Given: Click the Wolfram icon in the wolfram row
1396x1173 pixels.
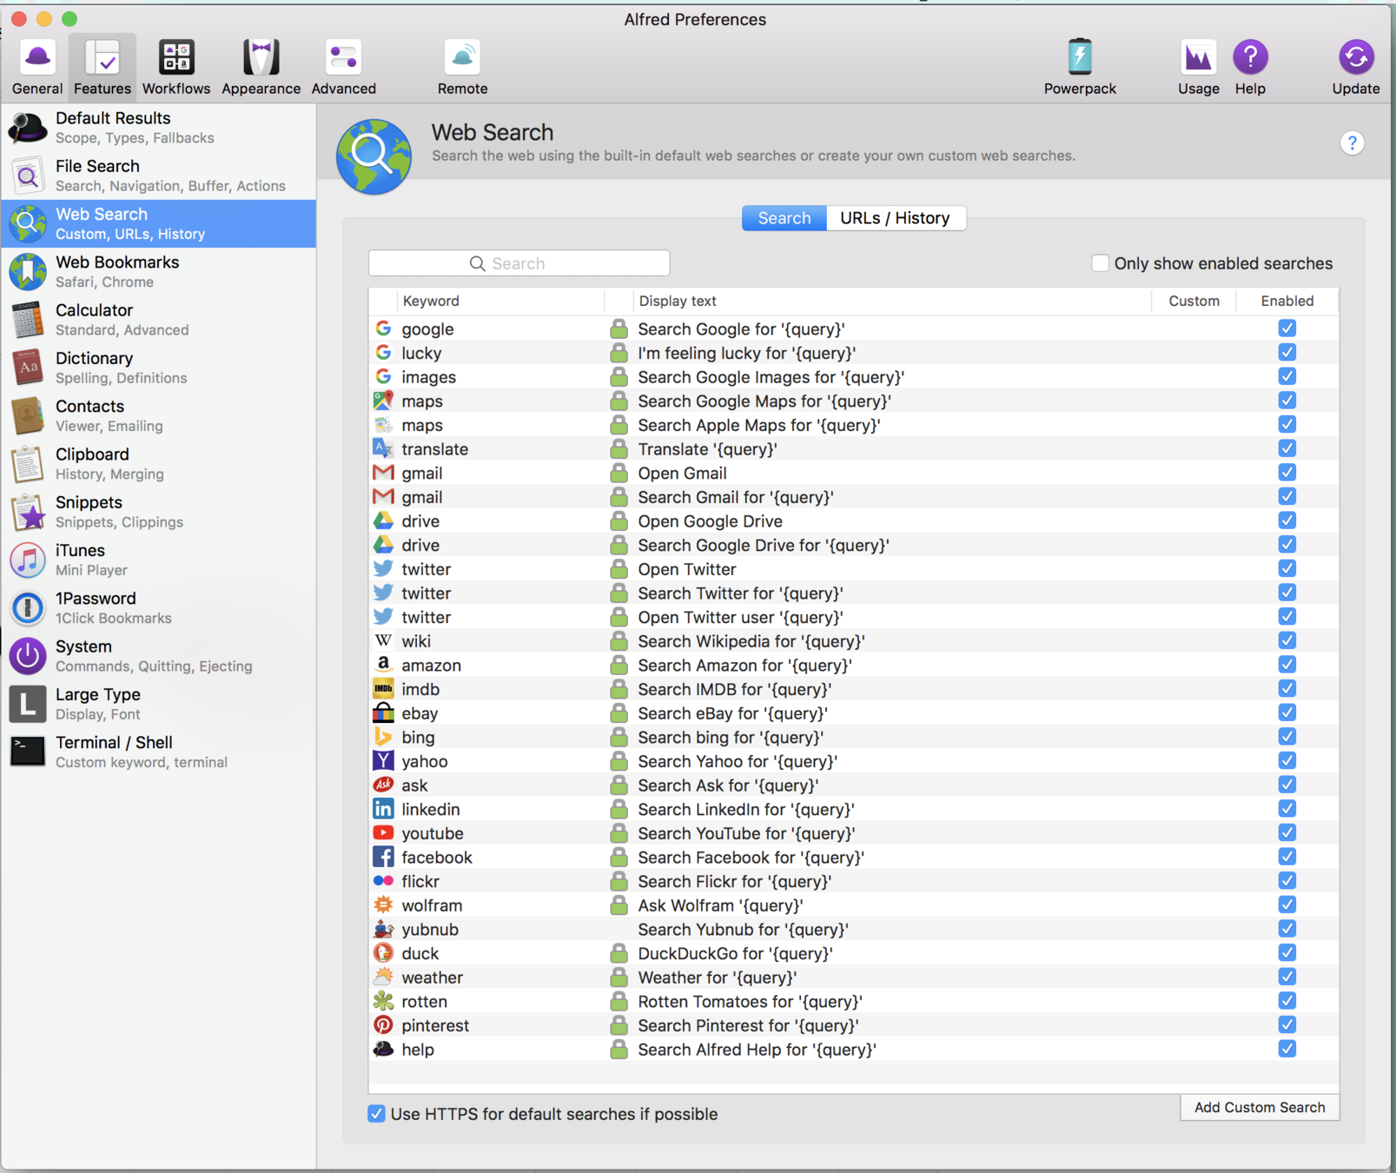Looking at the screenshot, I should [383, 905].
